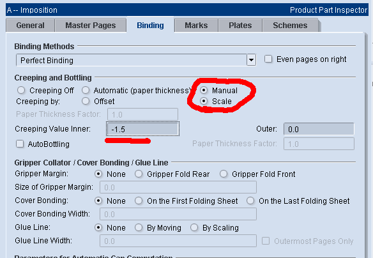Screen dimensions: 373x258
Task: Set Glue Line to None
Action: [x=98, y=228]
